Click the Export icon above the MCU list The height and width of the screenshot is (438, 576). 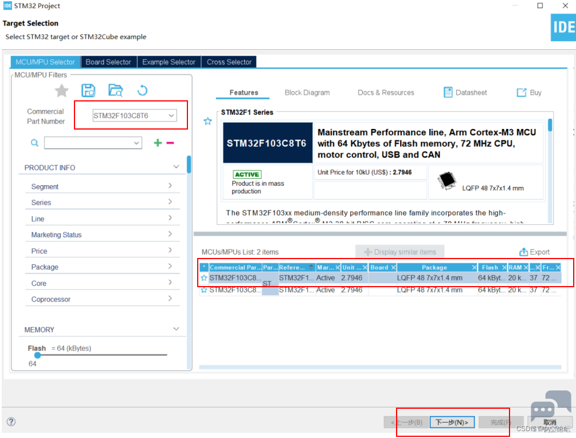pyautogui.click(x=523, y=252)
